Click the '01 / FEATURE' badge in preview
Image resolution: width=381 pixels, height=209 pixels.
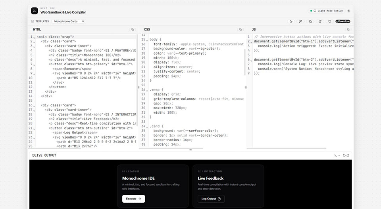pyautogui.click(x=131, y=171)
